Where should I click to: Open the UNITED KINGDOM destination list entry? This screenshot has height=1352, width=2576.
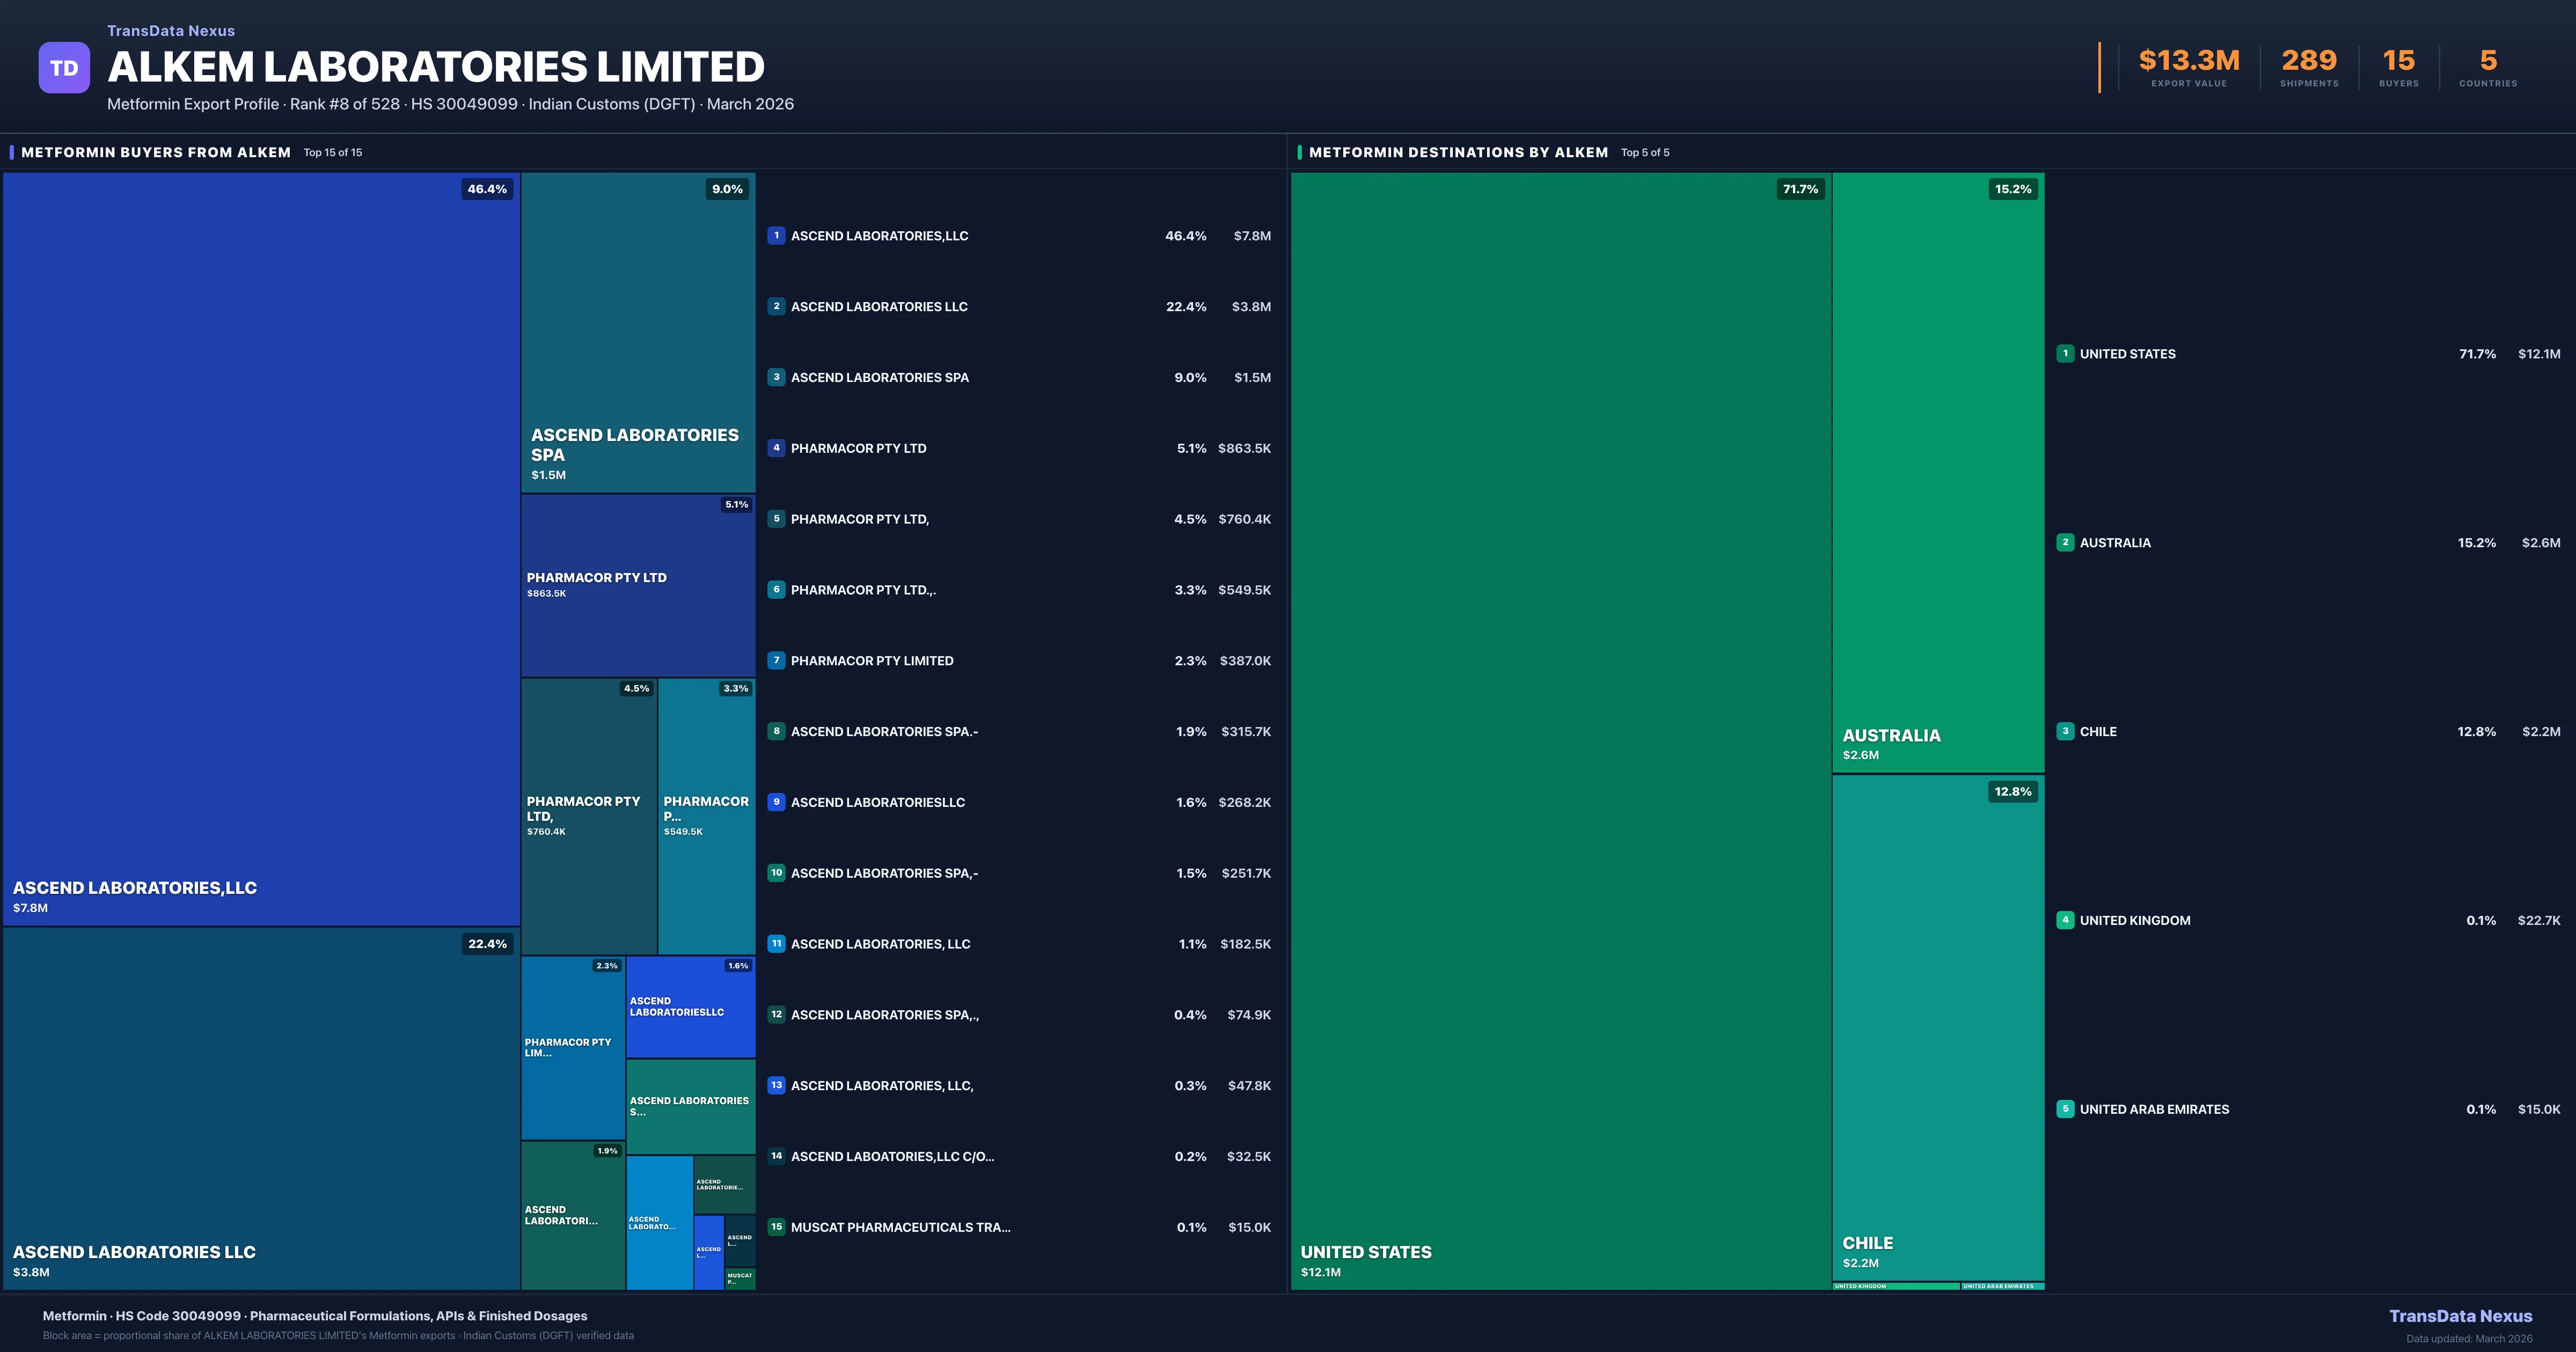(2135, 920)
